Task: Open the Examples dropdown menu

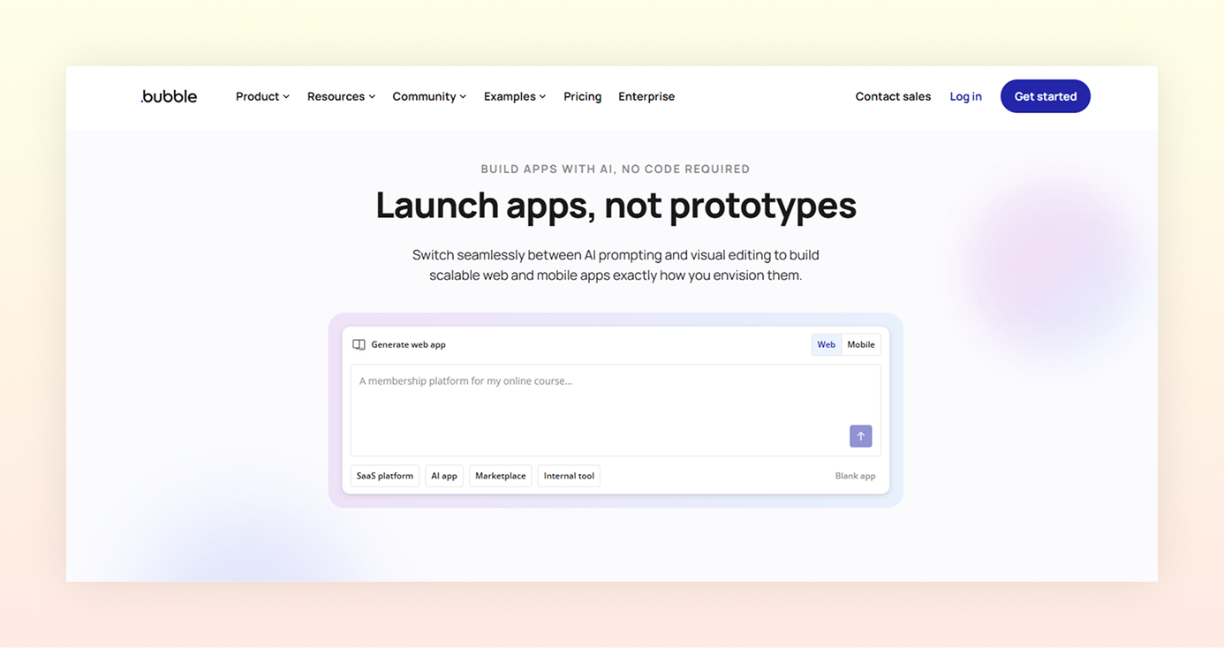Action: tap(515, 96)
